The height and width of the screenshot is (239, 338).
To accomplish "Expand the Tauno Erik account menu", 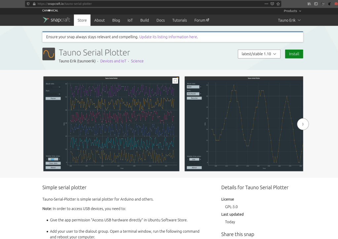I will (289, 20).
